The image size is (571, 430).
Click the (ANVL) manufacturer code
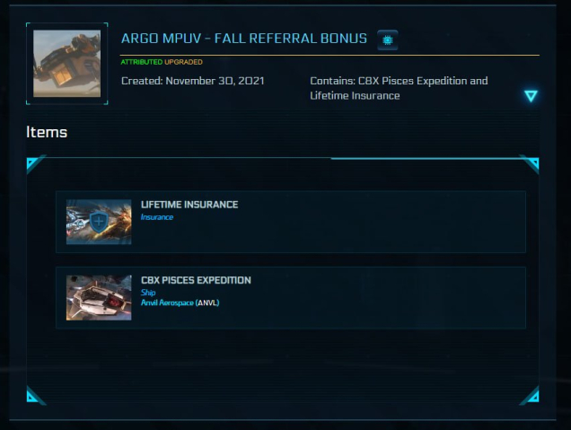[207, 303]
